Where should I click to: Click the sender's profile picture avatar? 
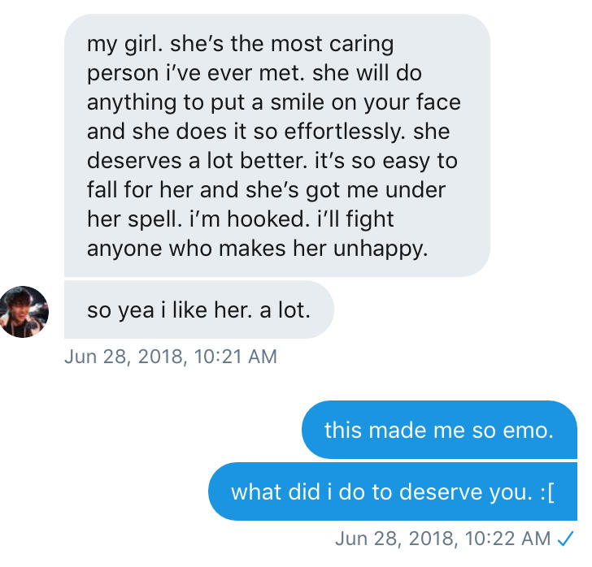[x=24, y=311]
